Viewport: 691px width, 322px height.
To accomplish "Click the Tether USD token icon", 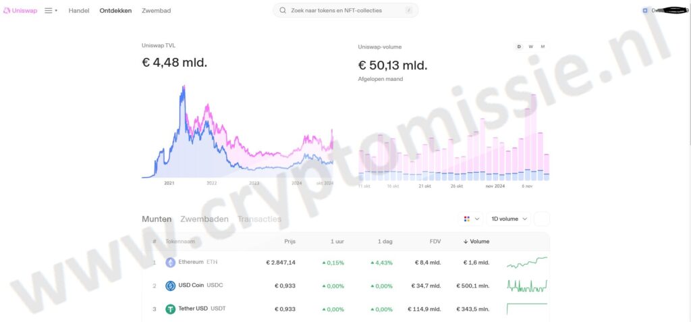I will click(170, 309).
